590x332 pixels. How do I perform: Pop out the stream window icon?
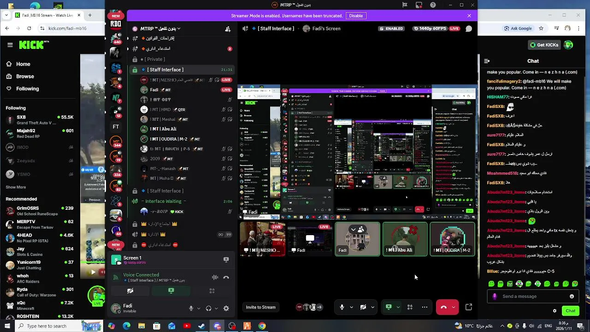[469, 307]
